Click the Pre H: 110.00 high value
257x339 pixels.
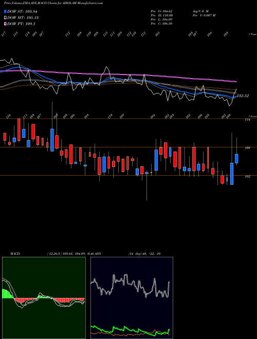click(162, 15)
